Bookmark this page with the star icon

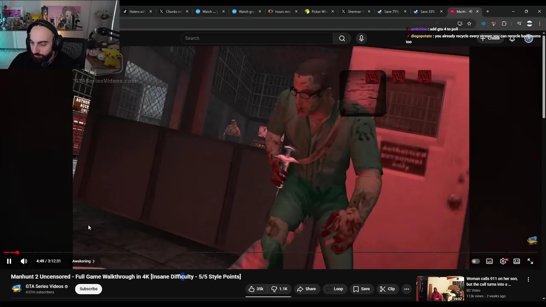point(469,23)
